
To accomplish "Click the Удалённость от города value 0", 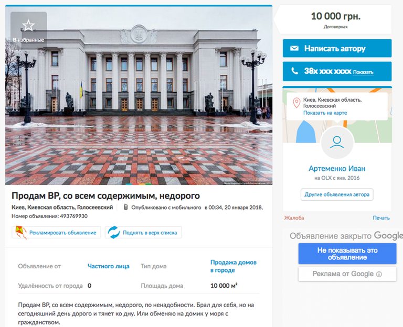I will pos(89,286).
